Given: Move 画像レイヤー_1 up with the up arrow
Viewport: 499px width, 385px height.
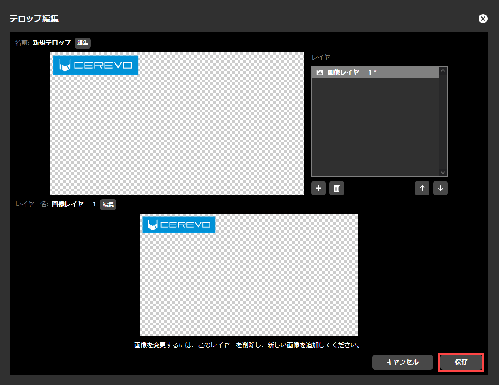Looking at the screenshot, I should (422, 188).
